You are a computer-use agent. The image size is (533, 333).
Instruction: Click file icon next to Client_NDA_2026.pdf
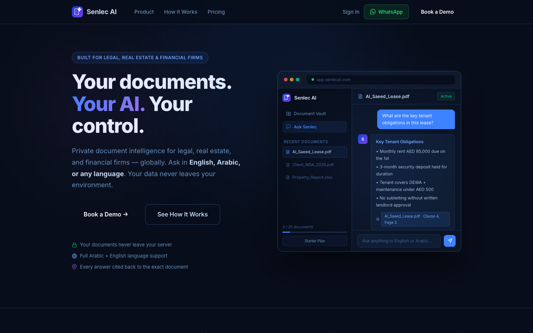pos(288,165)
